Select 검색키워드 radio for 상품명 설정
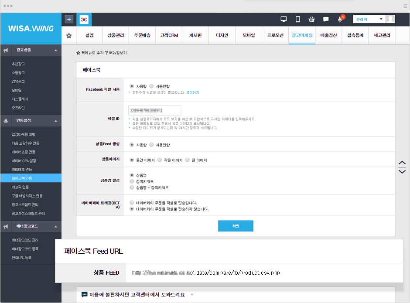Image resolution: width=410 pixels, height=303 pixels. pos(132,181)
